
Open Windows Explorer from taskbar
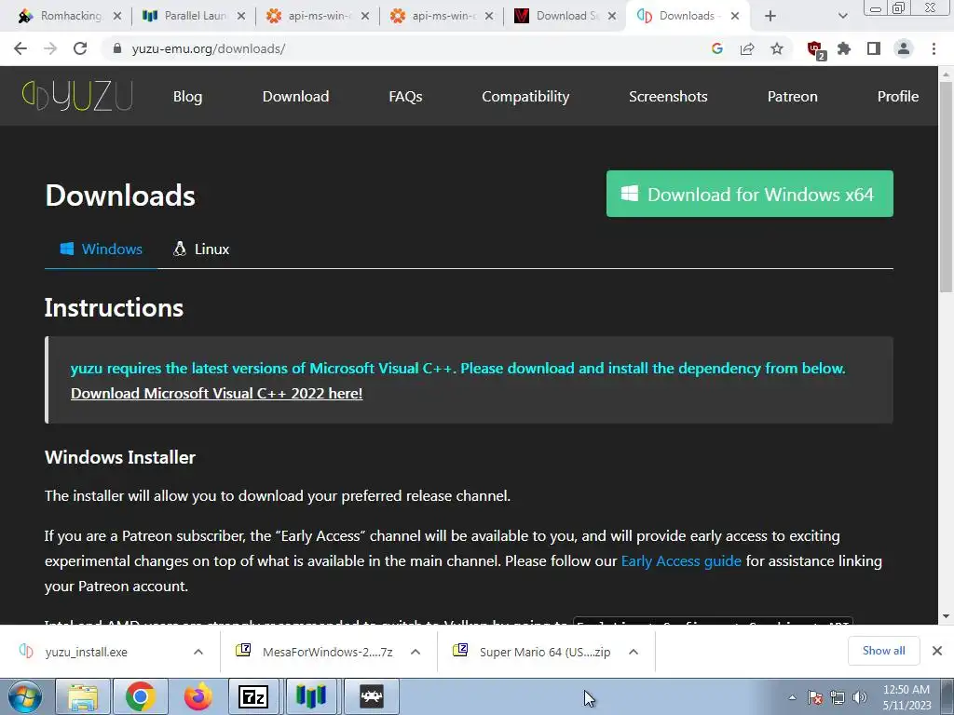83,696
